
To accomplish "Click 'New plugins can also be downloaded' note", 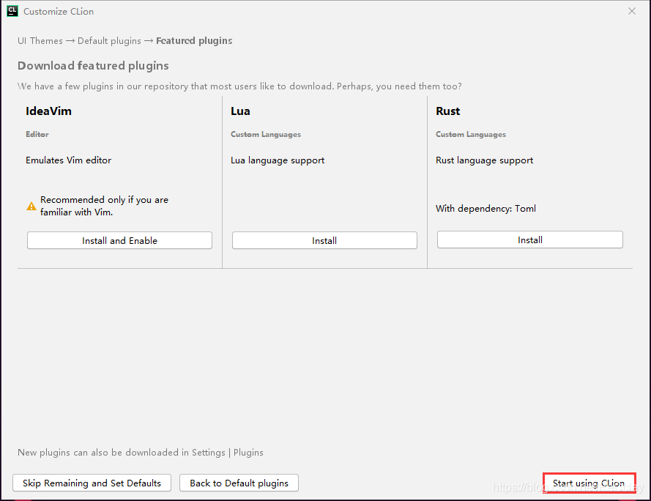I will pyautogui.click(x=141, y=453).
